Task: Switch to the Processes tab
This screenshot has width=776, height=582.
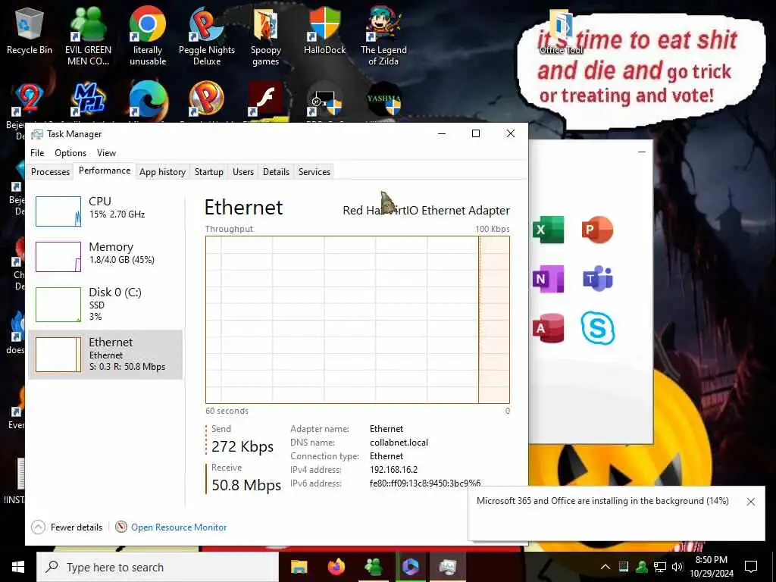Action: [50, 172]
